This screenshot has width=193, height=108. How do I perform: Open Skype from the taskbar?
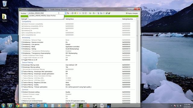pos(46,106)
